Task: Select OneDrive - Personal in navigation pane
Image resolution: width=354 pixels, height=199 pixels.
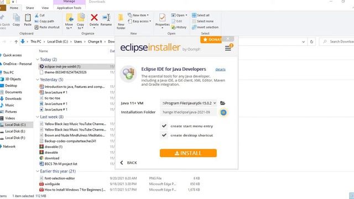Action: pyautogui.click(x=17, y=64)
